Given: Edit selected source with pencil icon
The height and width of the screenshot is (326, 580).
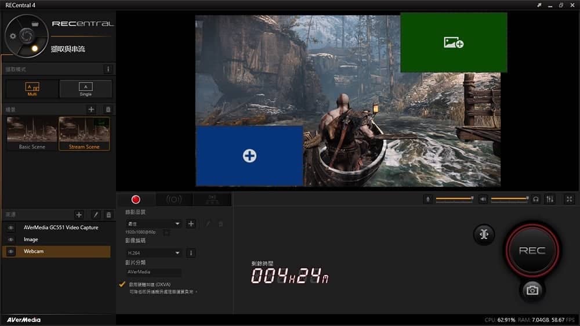Looking at the screenshot, I should click(96, 215).
